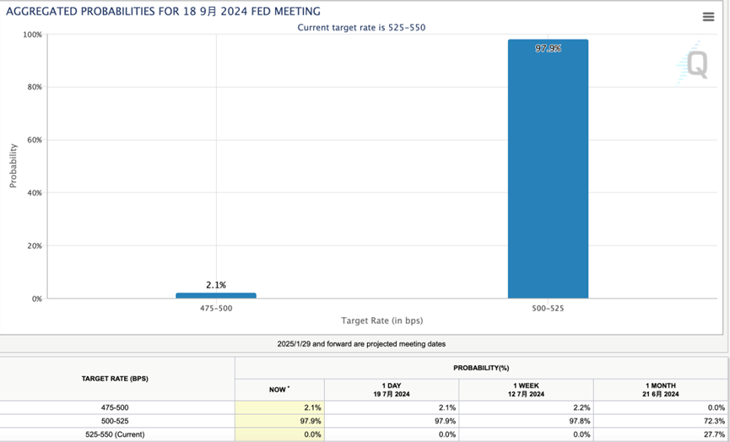Click the Q watermark logo on chart

696,64
